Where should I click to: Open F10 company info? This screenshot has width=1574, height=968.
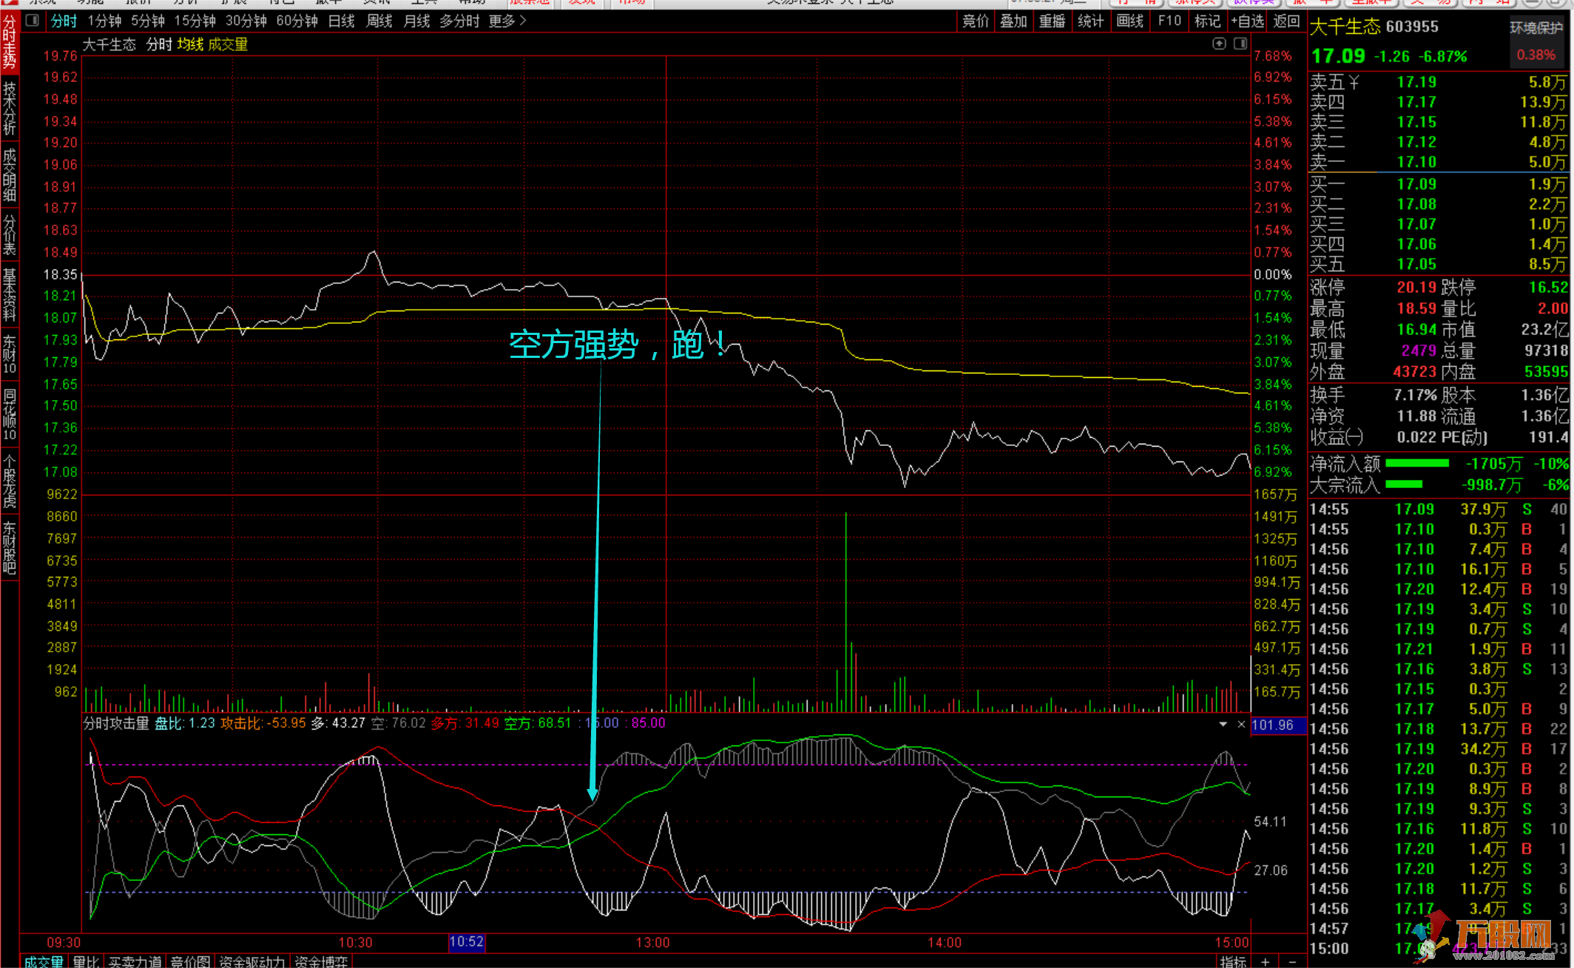point(1169,21)
